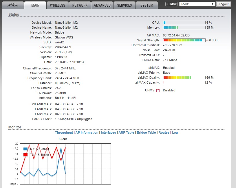Image resolution: width=236 pixels, height=188 pixels.
Task: Click the TX Power value 28 dBm
Action: coord(60,93)
